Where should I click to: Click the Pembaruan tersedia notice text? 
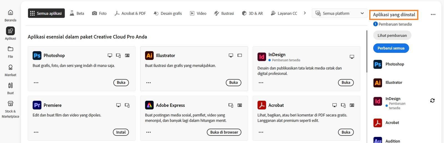tap(395, 24)
